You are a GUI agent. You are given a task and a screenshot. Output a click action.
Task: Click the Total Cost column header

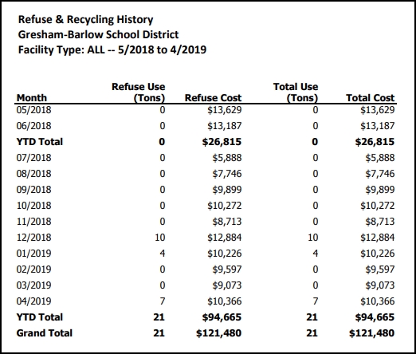pos(371,98)
